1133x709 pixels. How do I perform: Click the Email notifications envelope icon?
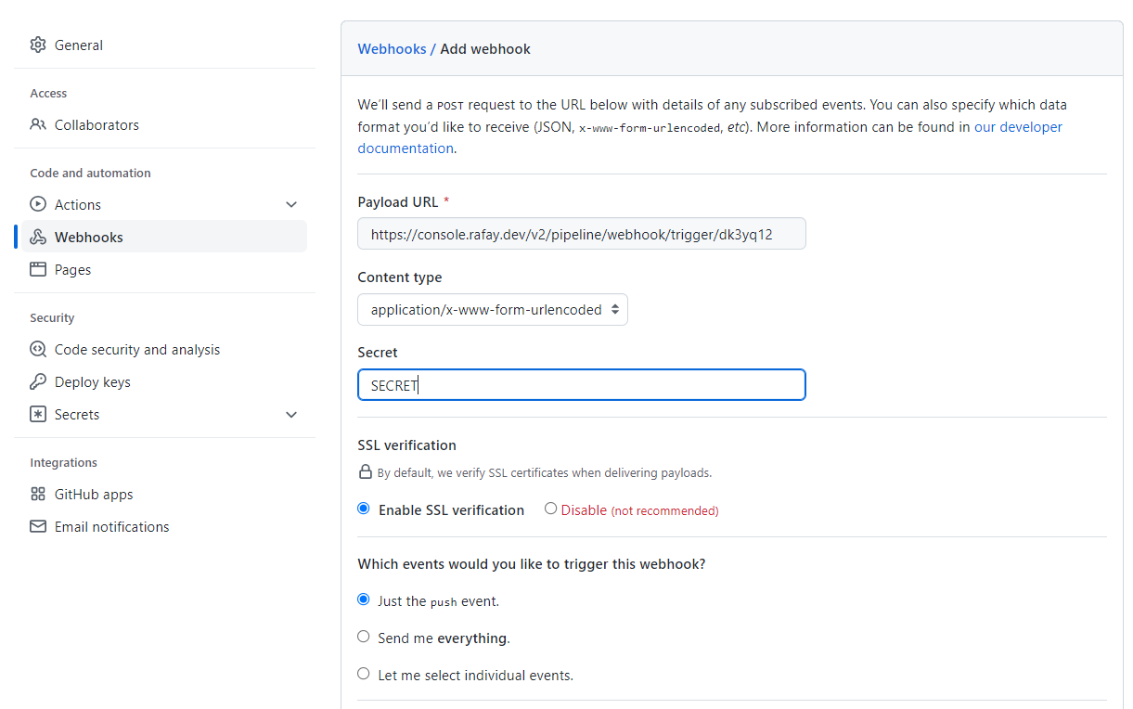[x=37, y=526]
